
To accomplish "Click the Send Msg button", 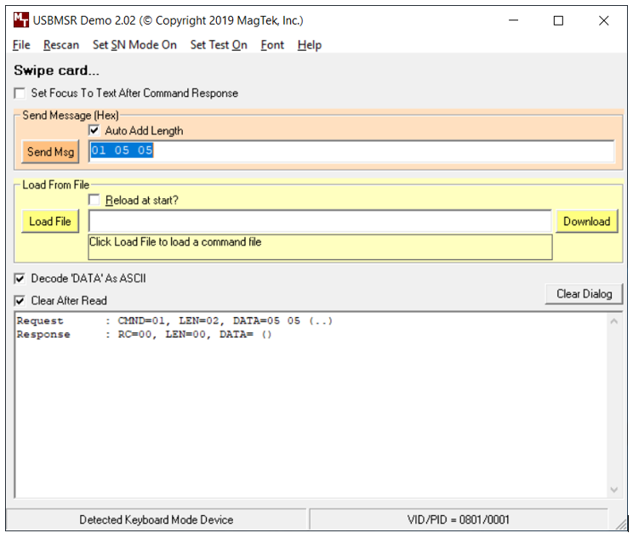I will point(50,151).
